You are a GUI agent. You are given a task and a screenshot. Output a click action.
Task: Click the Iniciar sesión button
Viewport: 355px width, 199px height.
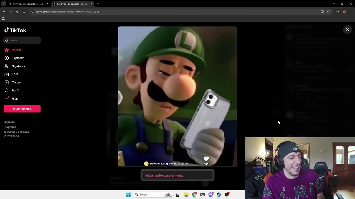click(x=22, y=109)
